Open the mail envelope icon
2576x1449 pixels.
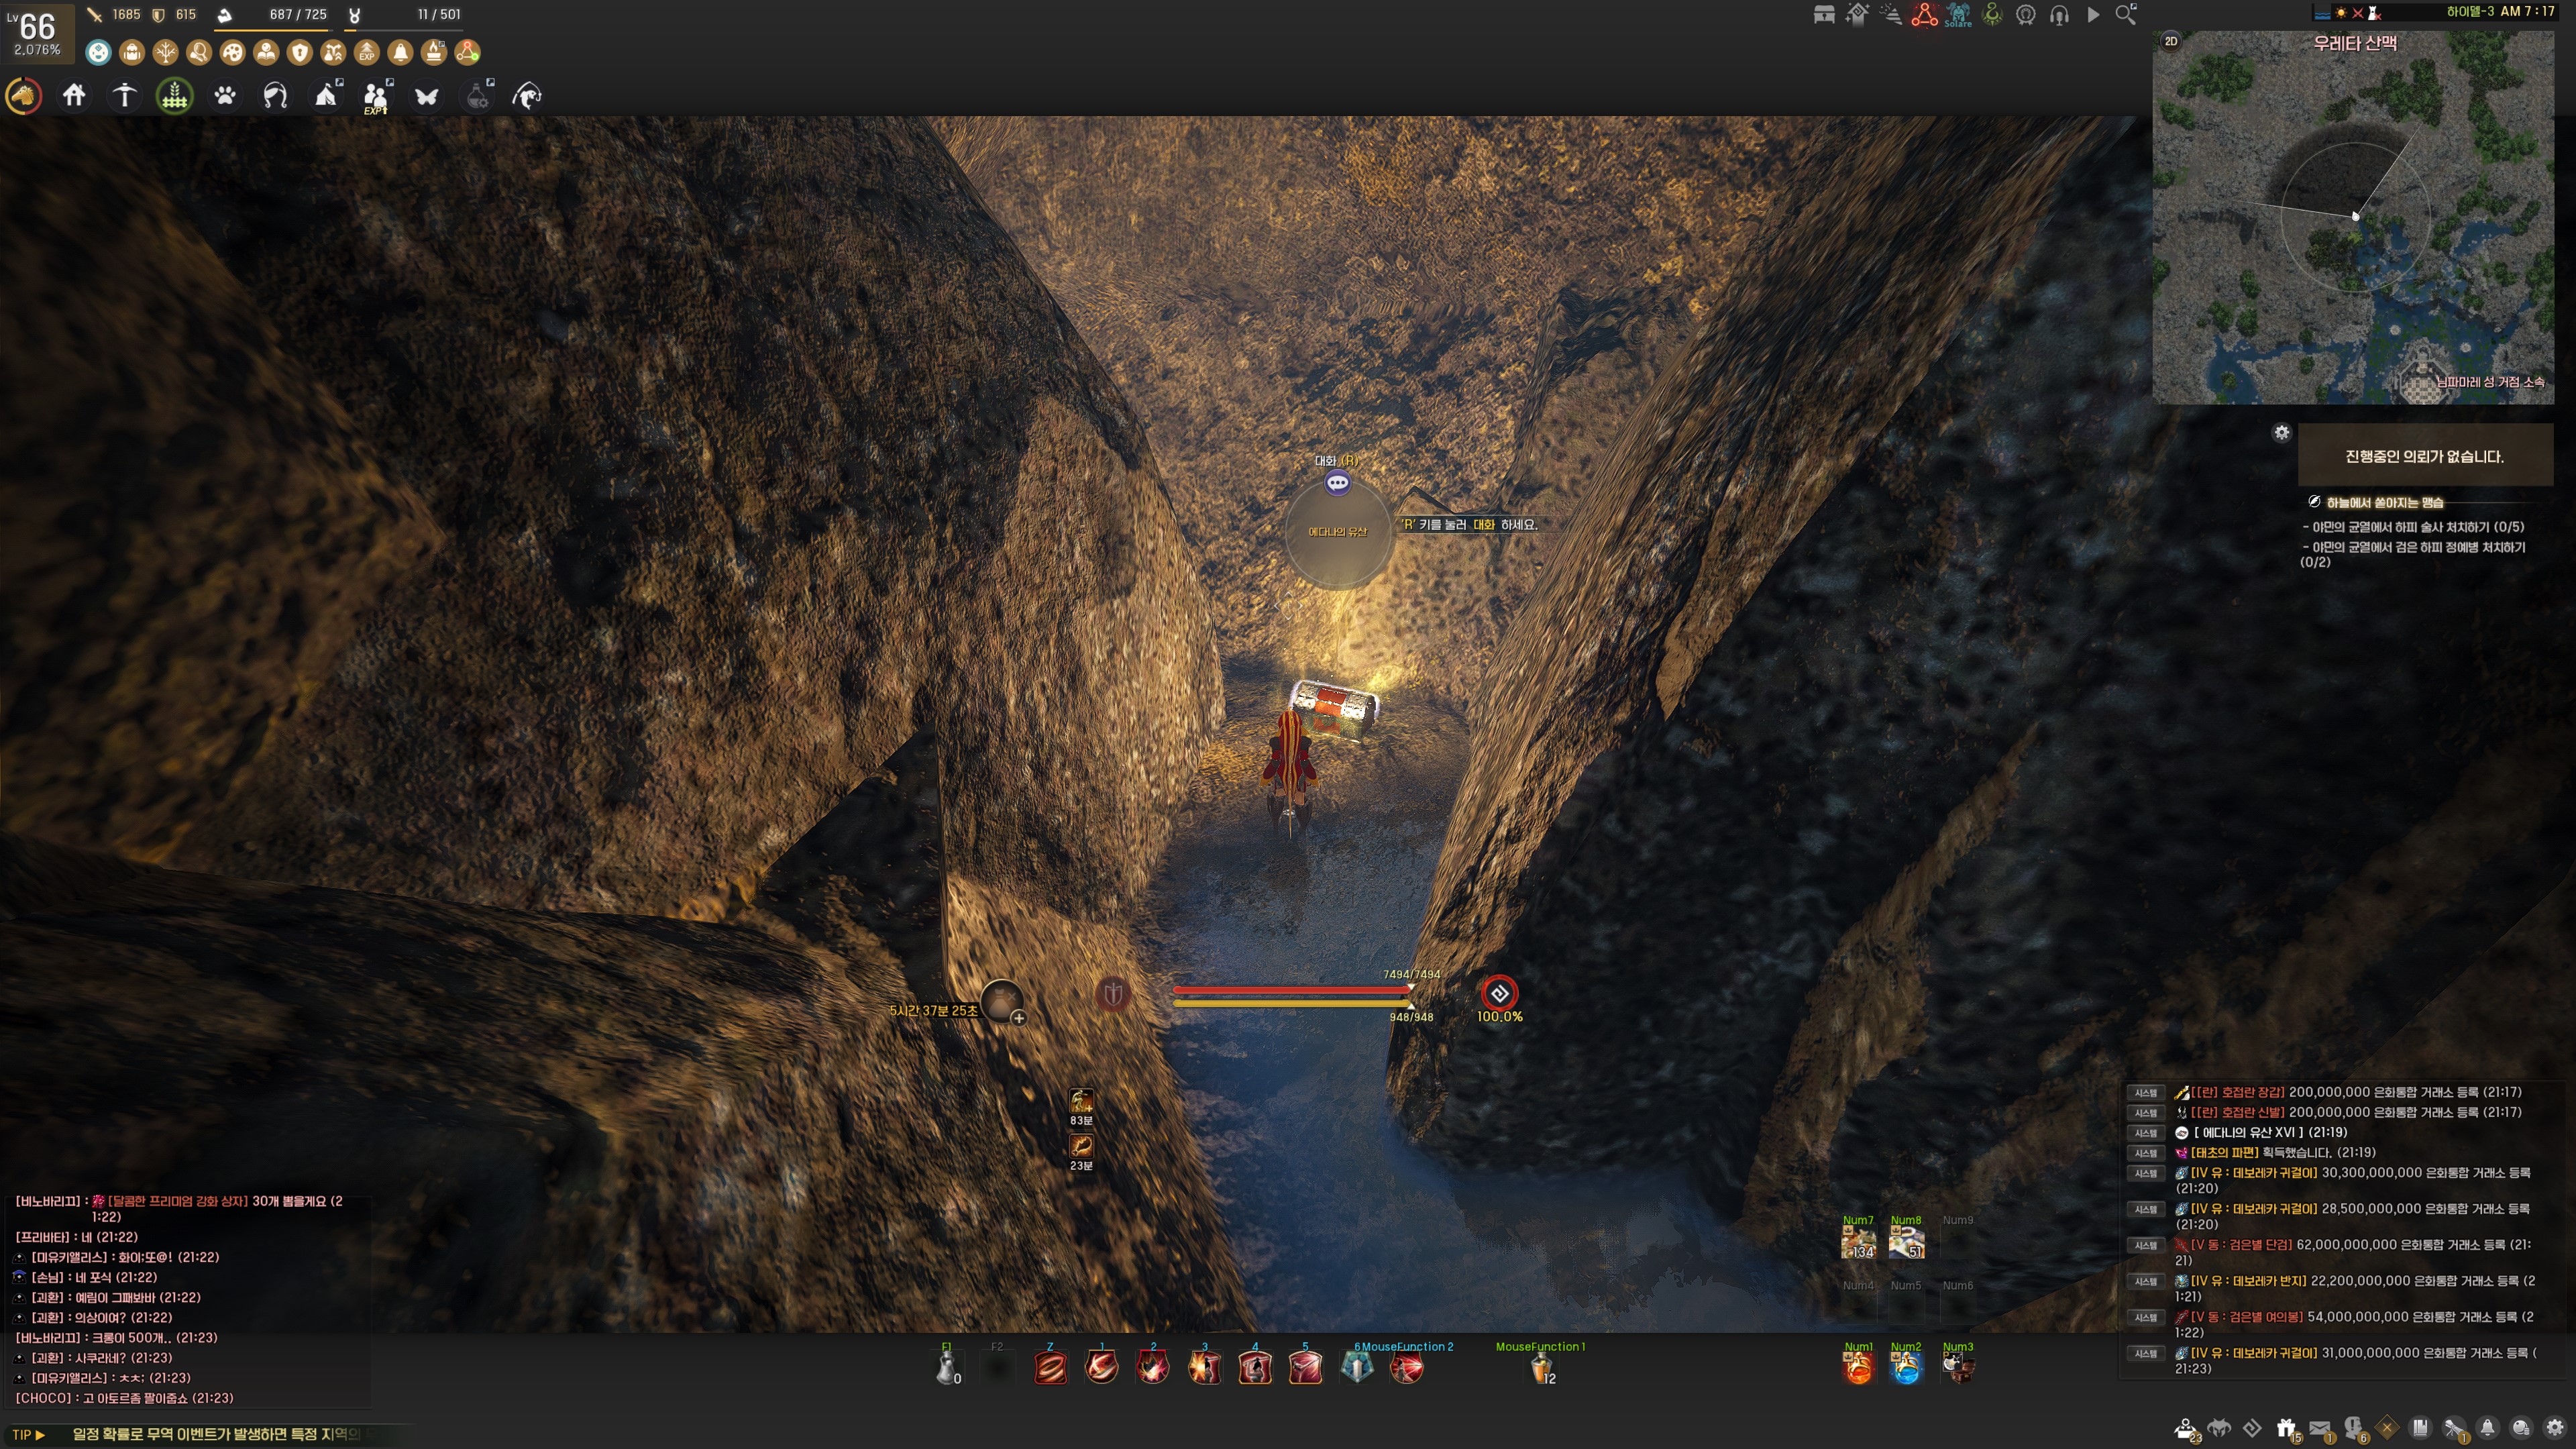[2320, 1428]
